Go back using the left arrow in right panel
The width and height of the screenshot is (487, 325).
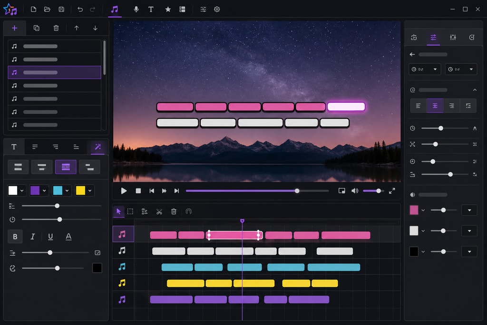(x=412, y=54)
